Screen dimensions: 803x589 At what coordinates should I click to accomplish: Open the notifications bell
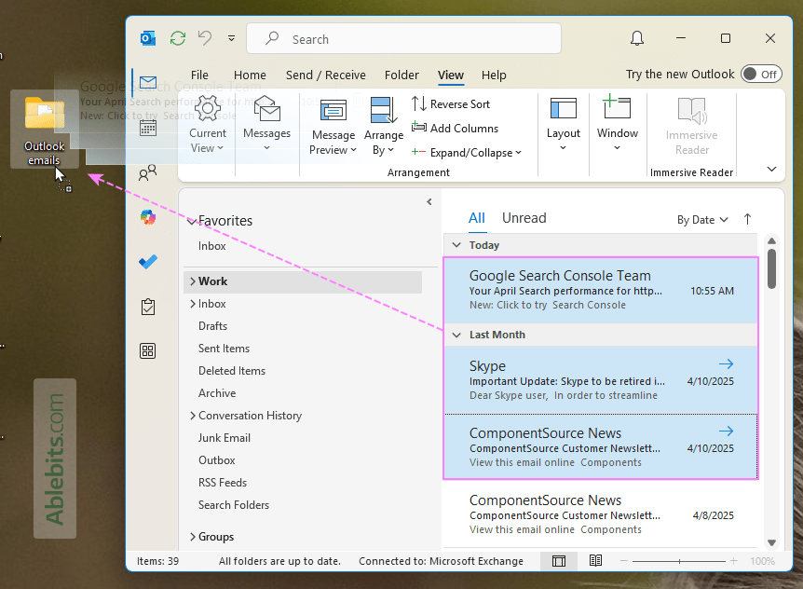(x=637, y=38)
